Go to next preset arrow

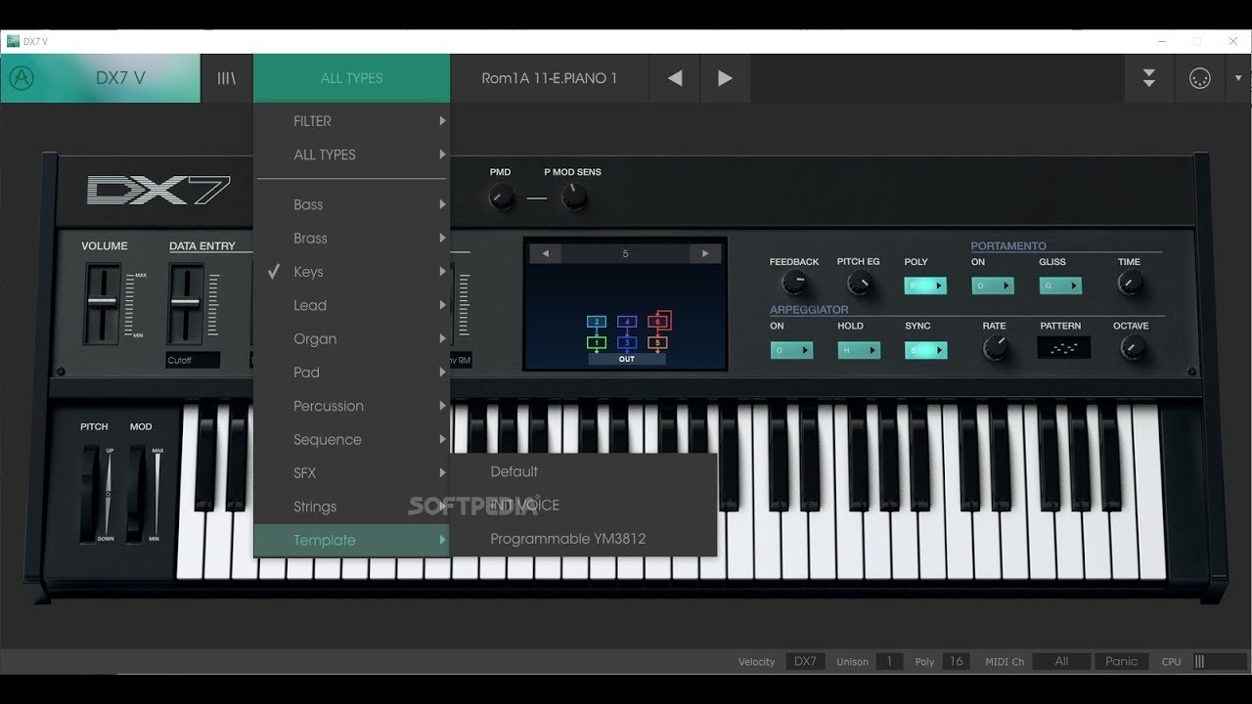(x=725, y=78)
